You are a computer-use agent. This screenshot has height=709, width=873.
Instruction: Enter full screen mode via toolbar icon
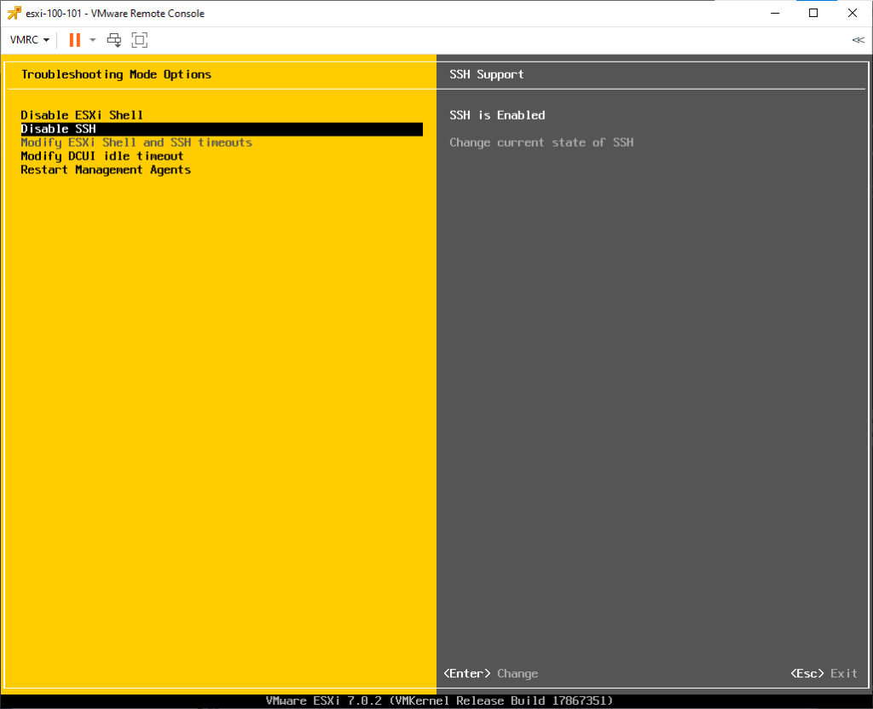140,40
